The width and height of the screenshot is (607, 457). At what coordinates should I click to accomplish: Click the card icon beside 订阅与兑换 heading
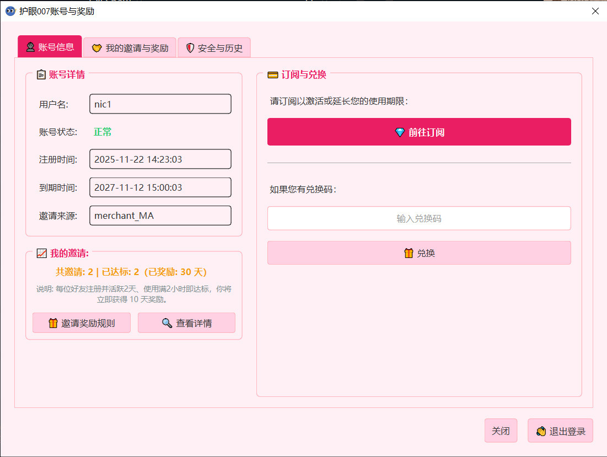click(272, 74)
